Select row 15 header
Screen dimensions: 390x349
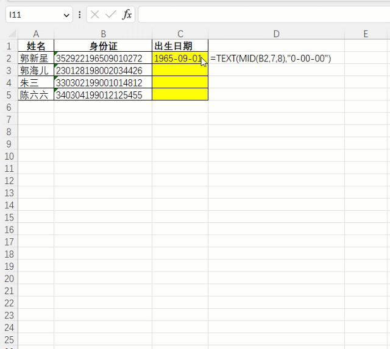(9, 217)
